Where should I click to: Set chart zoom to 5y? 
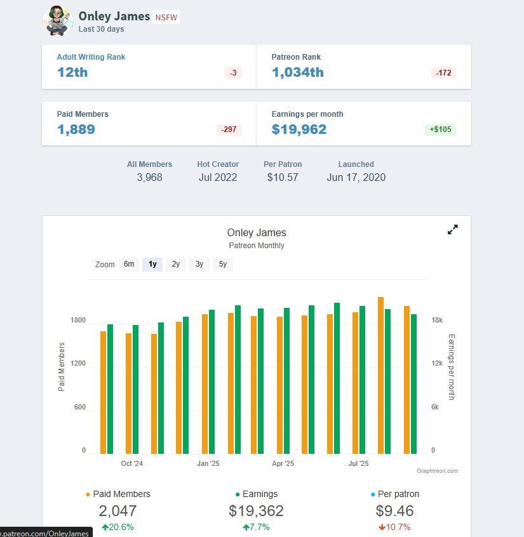pyautogui.click(x=223, y=264)
